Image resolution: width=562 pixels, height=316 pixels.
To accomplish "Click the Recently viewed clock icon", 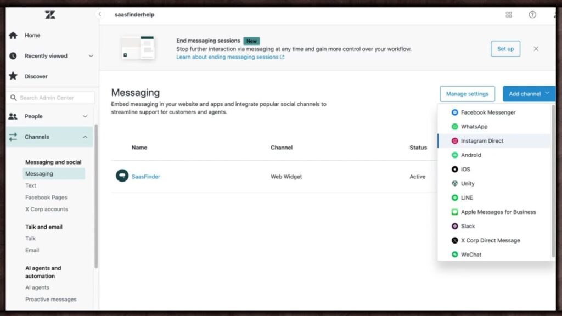I will pos(13,56).
